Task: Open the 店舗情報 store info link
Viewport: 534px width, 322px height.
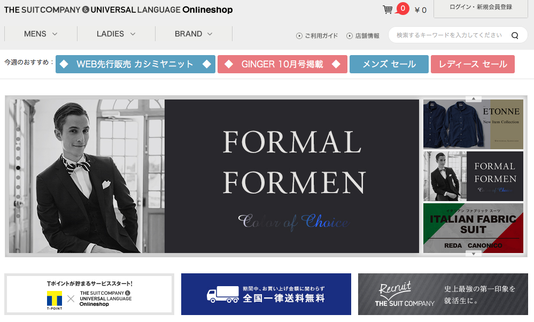Action: click(363, 36)
